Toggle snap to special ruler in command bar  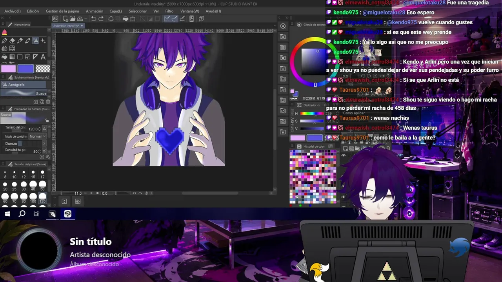(175, 18)
